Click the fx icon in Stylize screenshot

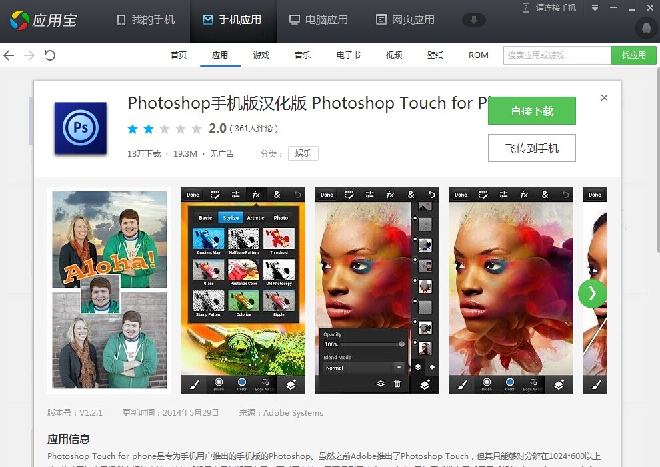(256, 195)
